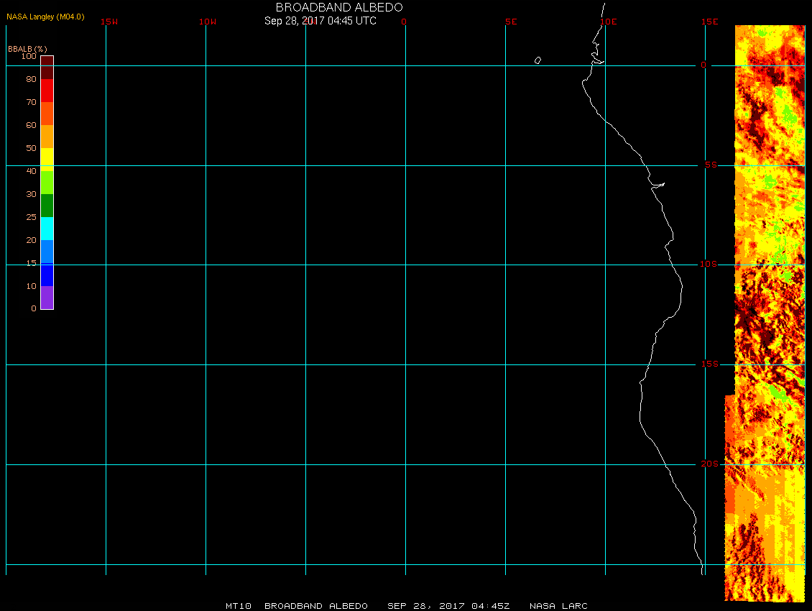The width and height of the screenshot is (812, 611).
Task: Click the '5E' longitude label
Action: tap(511, 22)
